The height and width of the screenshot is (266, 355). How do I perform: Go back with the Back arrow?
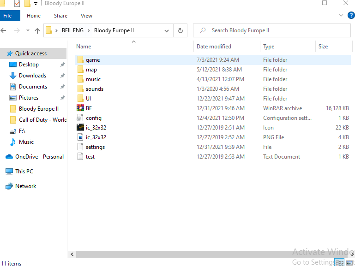point(4,30)
